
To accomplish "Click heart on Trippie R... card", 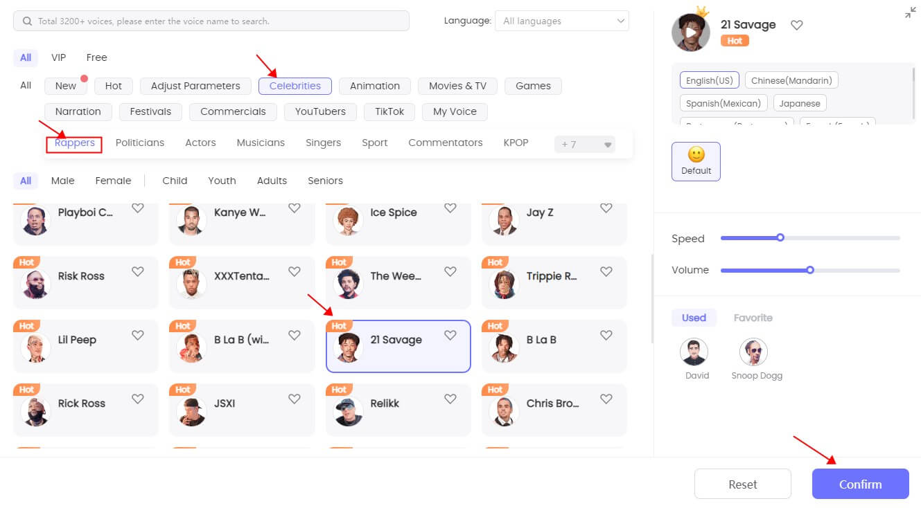I will (606, 271).
